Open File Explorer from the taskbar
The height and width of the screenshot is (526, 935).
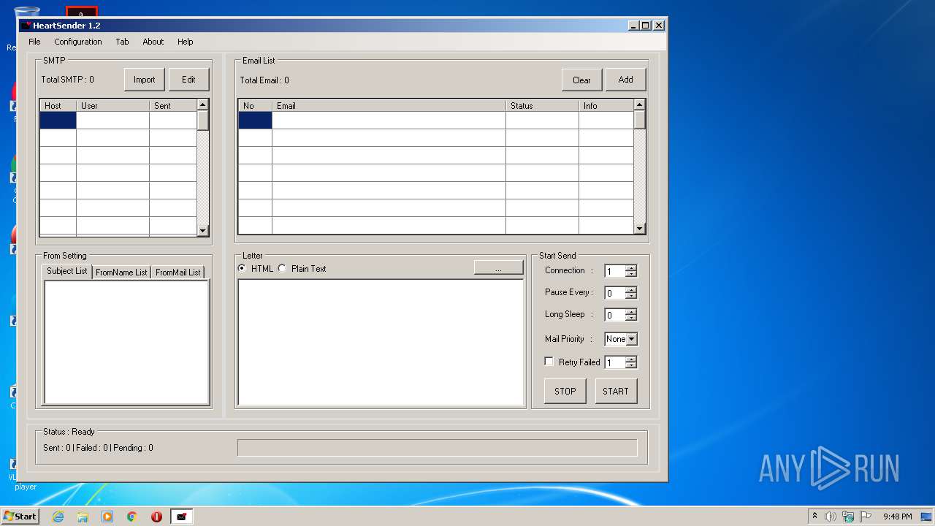pyautogui.click(x=83, y=517)
